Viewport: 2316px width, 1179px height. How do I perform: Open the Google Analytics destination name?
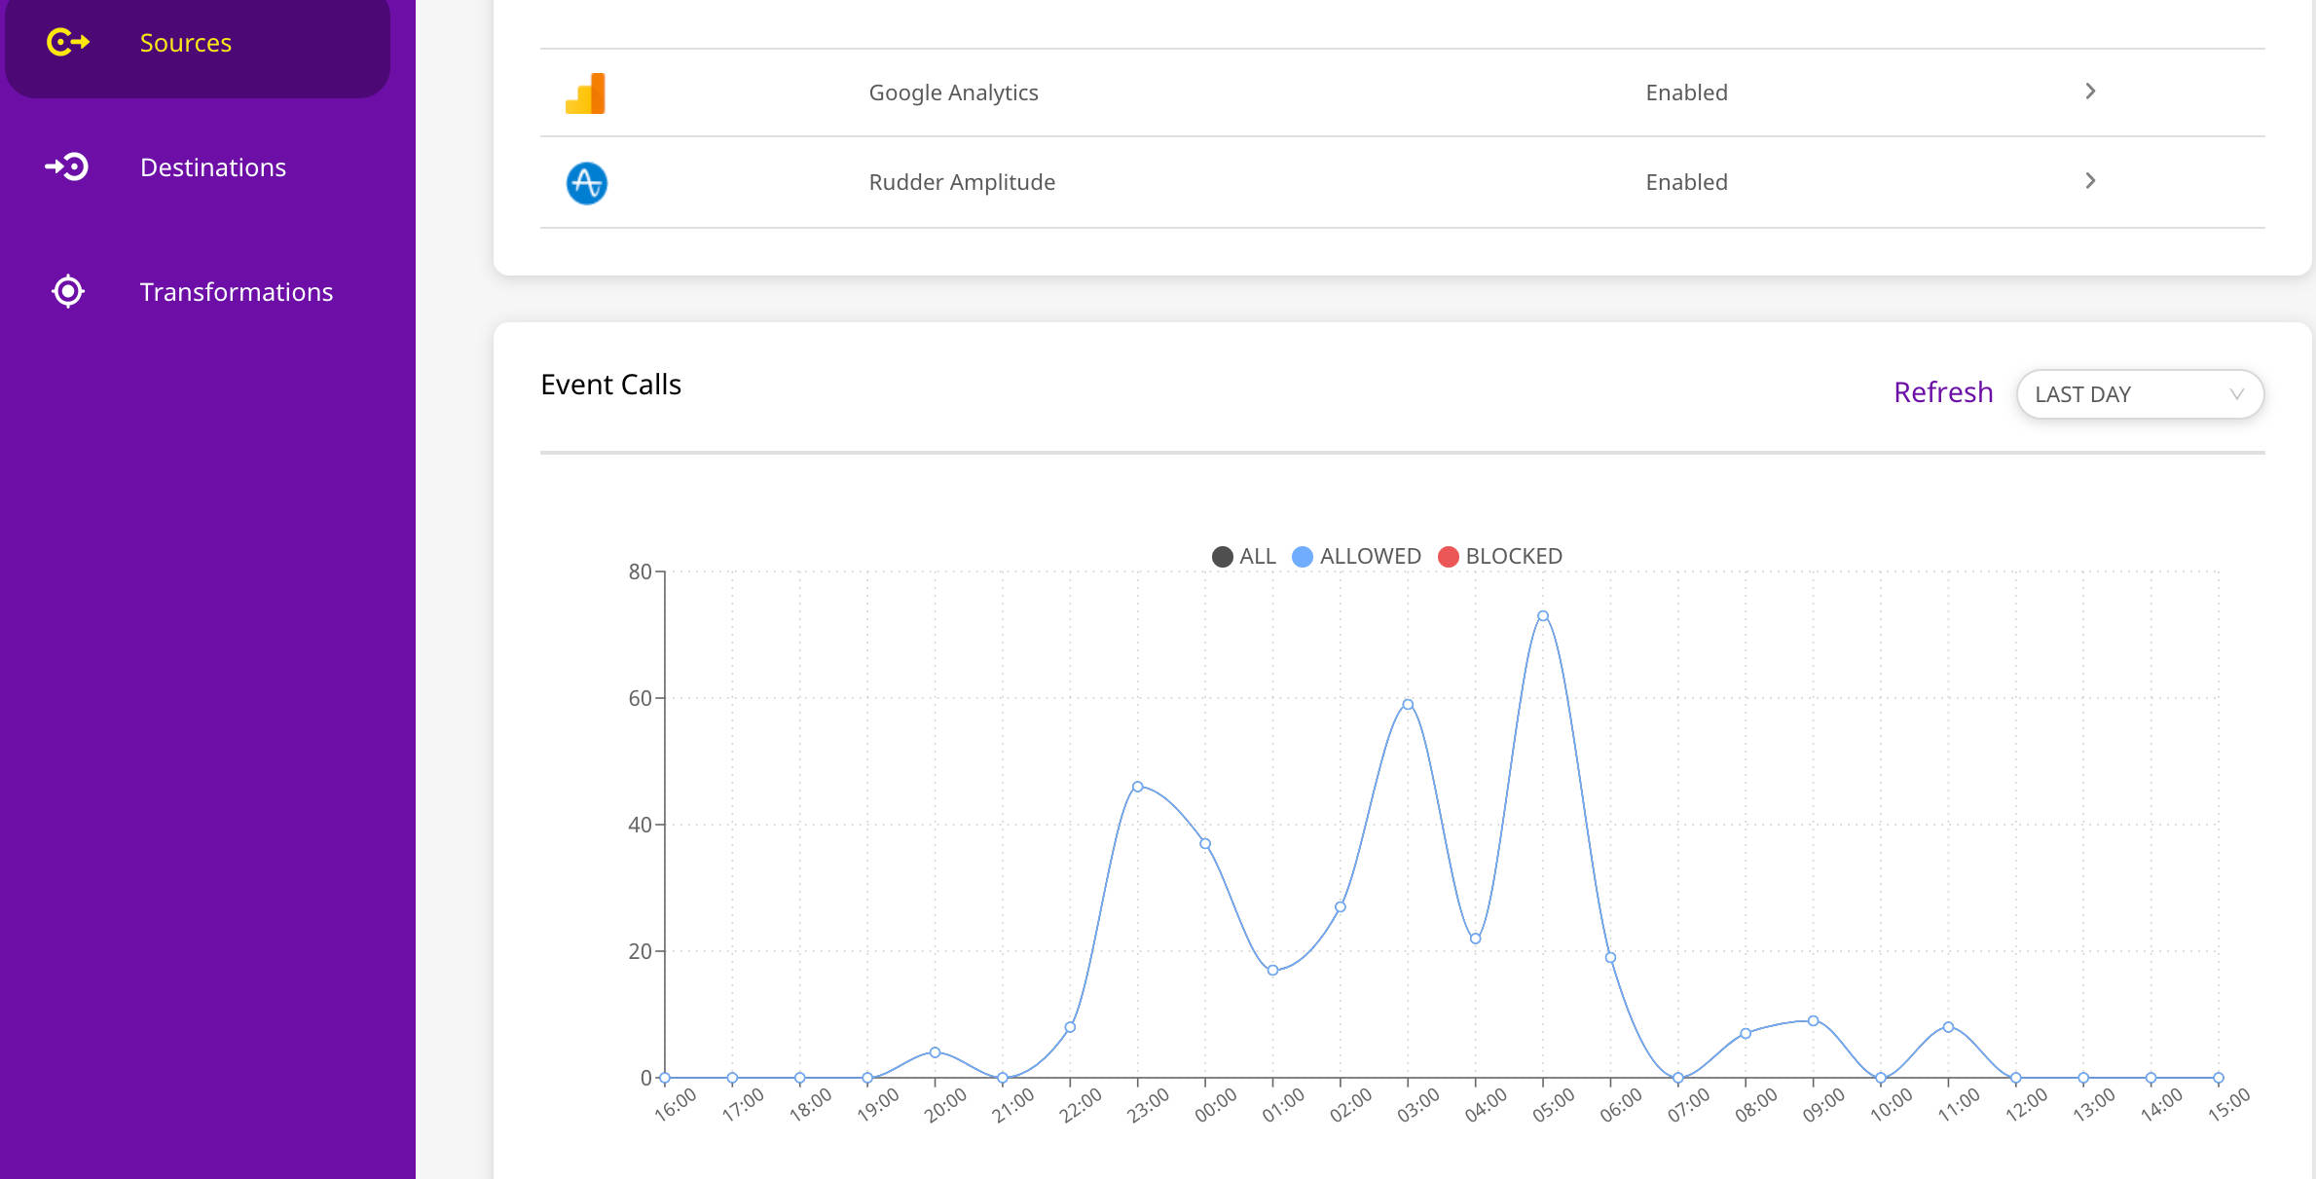[953, 92]
